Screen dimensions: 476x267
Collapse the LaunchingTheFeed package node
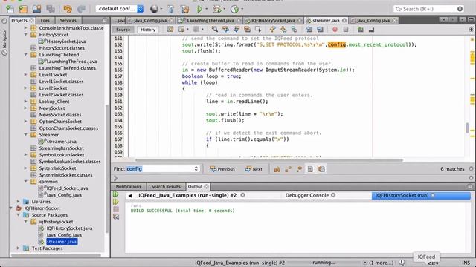[26, 54]
